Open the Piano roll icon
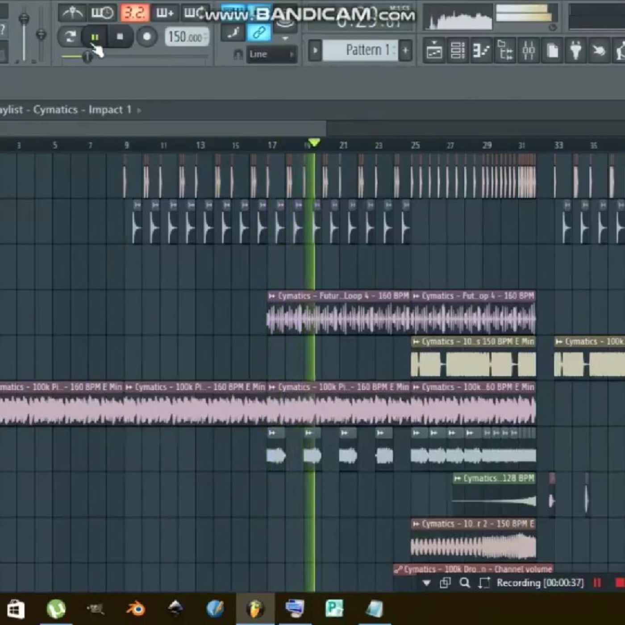Image resolution: width=625 pixels, height=625 pixels. [x=481, y=50]
